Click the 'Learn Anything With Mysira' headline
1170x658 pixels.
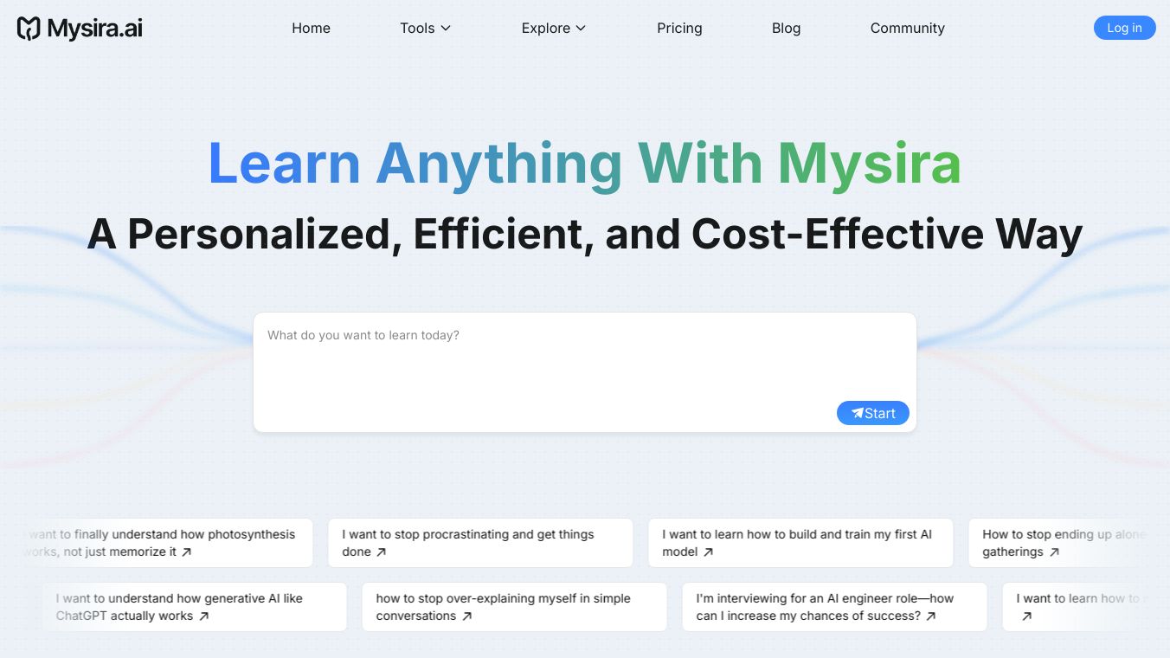[x=585, y=163]
